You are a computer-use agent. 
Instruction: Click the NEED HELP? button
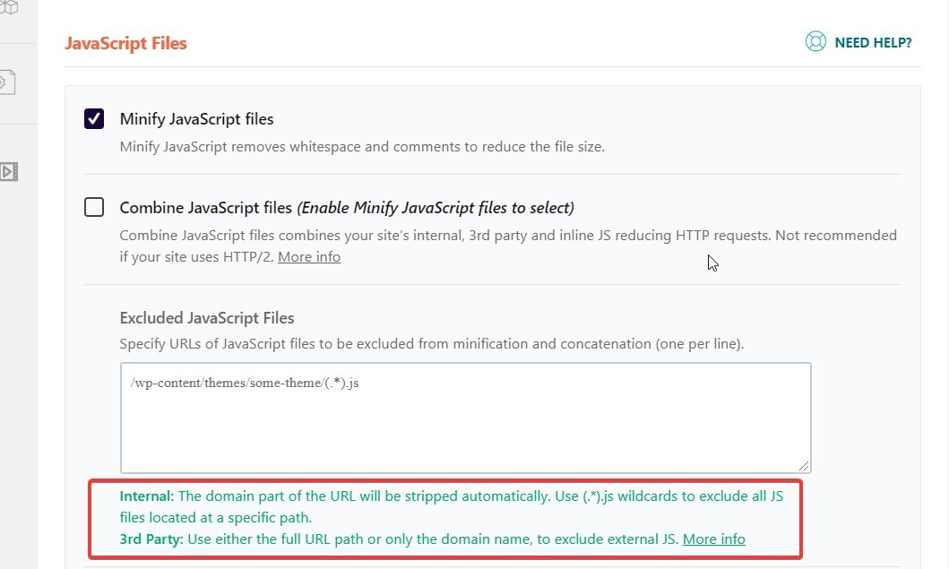[874, 41]
